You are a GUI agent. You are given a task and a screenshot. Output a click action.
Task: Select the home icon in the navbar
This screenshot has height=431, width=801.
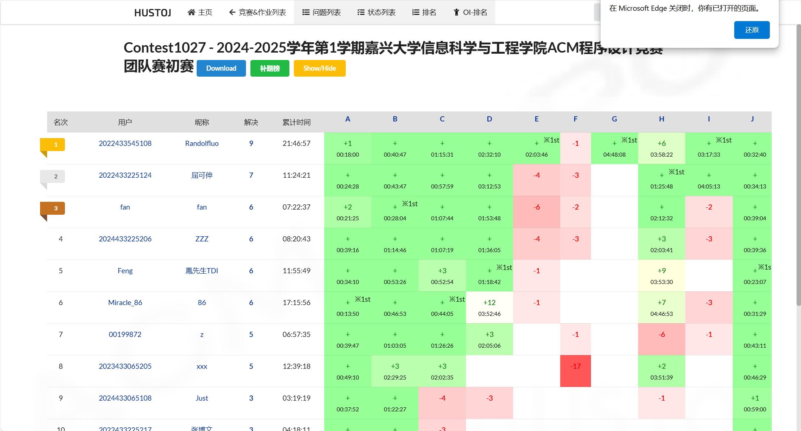coord(191,12)
